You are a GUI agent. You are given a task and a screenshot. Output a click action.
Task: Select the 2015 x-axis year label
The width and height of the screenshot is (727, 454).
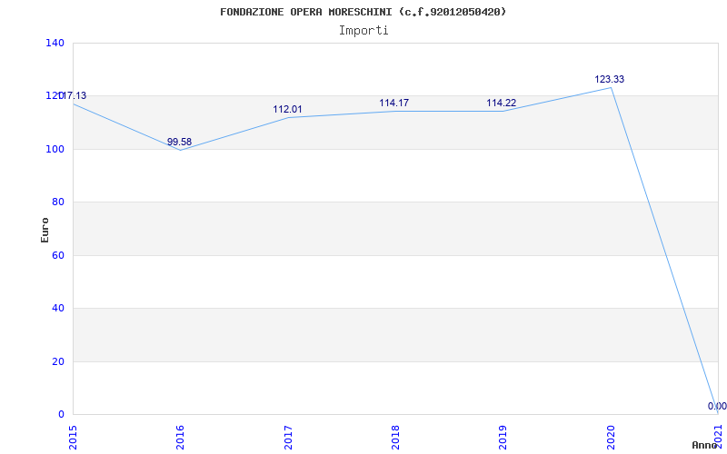point(73,438)
